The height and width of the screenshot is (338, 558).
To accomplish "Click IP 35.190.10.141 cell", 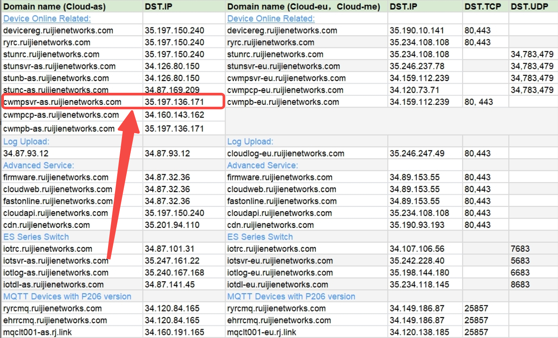I will click(425, 30).
